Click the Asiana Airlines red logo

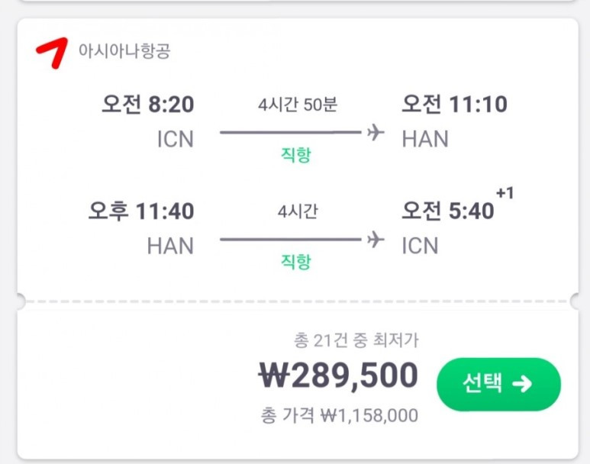(x=52, y=52)
